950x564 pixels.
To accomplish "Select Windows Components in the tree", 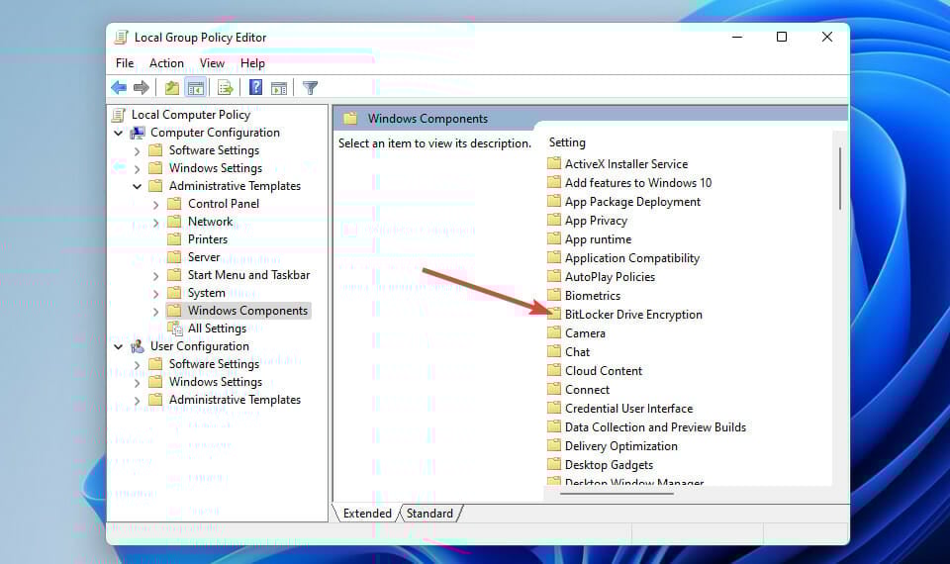I will click(x=247, y=310).
